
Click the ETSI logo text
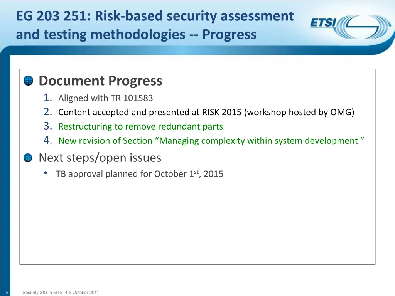click(x=323, y=23)
